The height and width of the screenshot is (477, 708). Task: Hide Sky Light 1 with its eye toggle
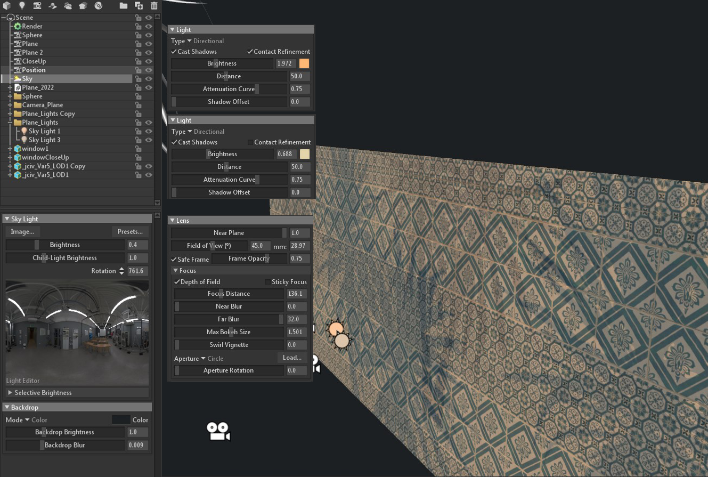149,131
